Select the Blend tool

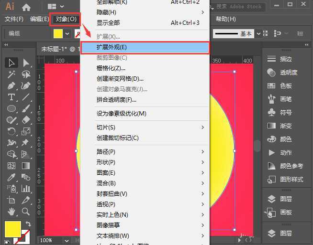click(26, 177)
